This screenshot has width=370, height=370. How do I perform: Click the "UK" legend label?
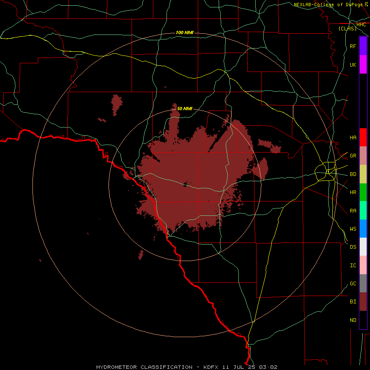point(353,65)
